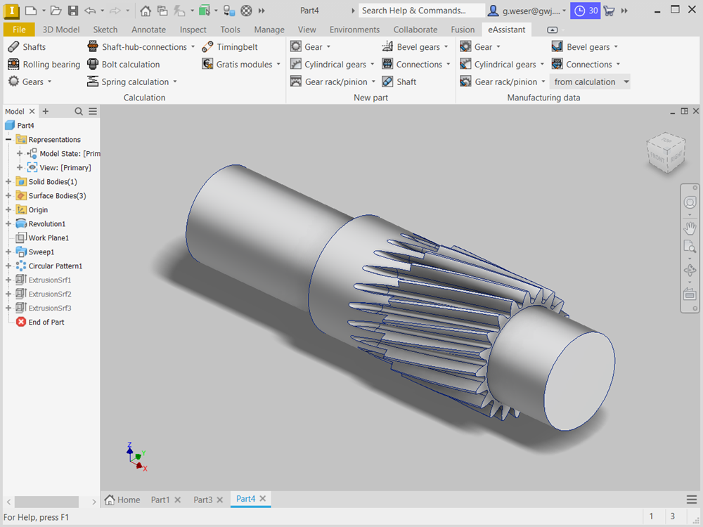Click the Search Help & Commands field
703x527 pixels.
click(x=420, y=11)
